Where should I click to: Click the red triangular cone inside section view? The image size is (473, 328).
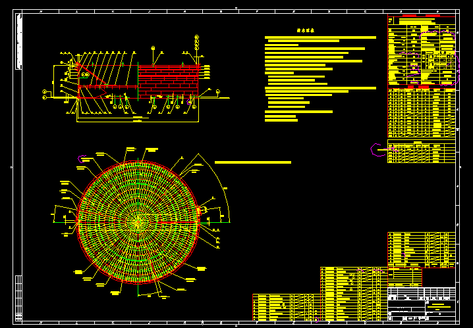tap(93, 75)
